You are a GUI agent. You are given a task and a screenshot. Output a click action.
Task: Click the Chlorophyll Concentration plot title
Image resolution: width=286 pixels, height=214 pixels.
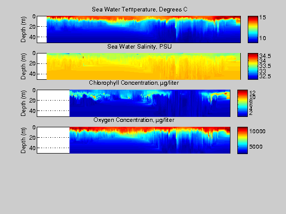coord(134,83)
